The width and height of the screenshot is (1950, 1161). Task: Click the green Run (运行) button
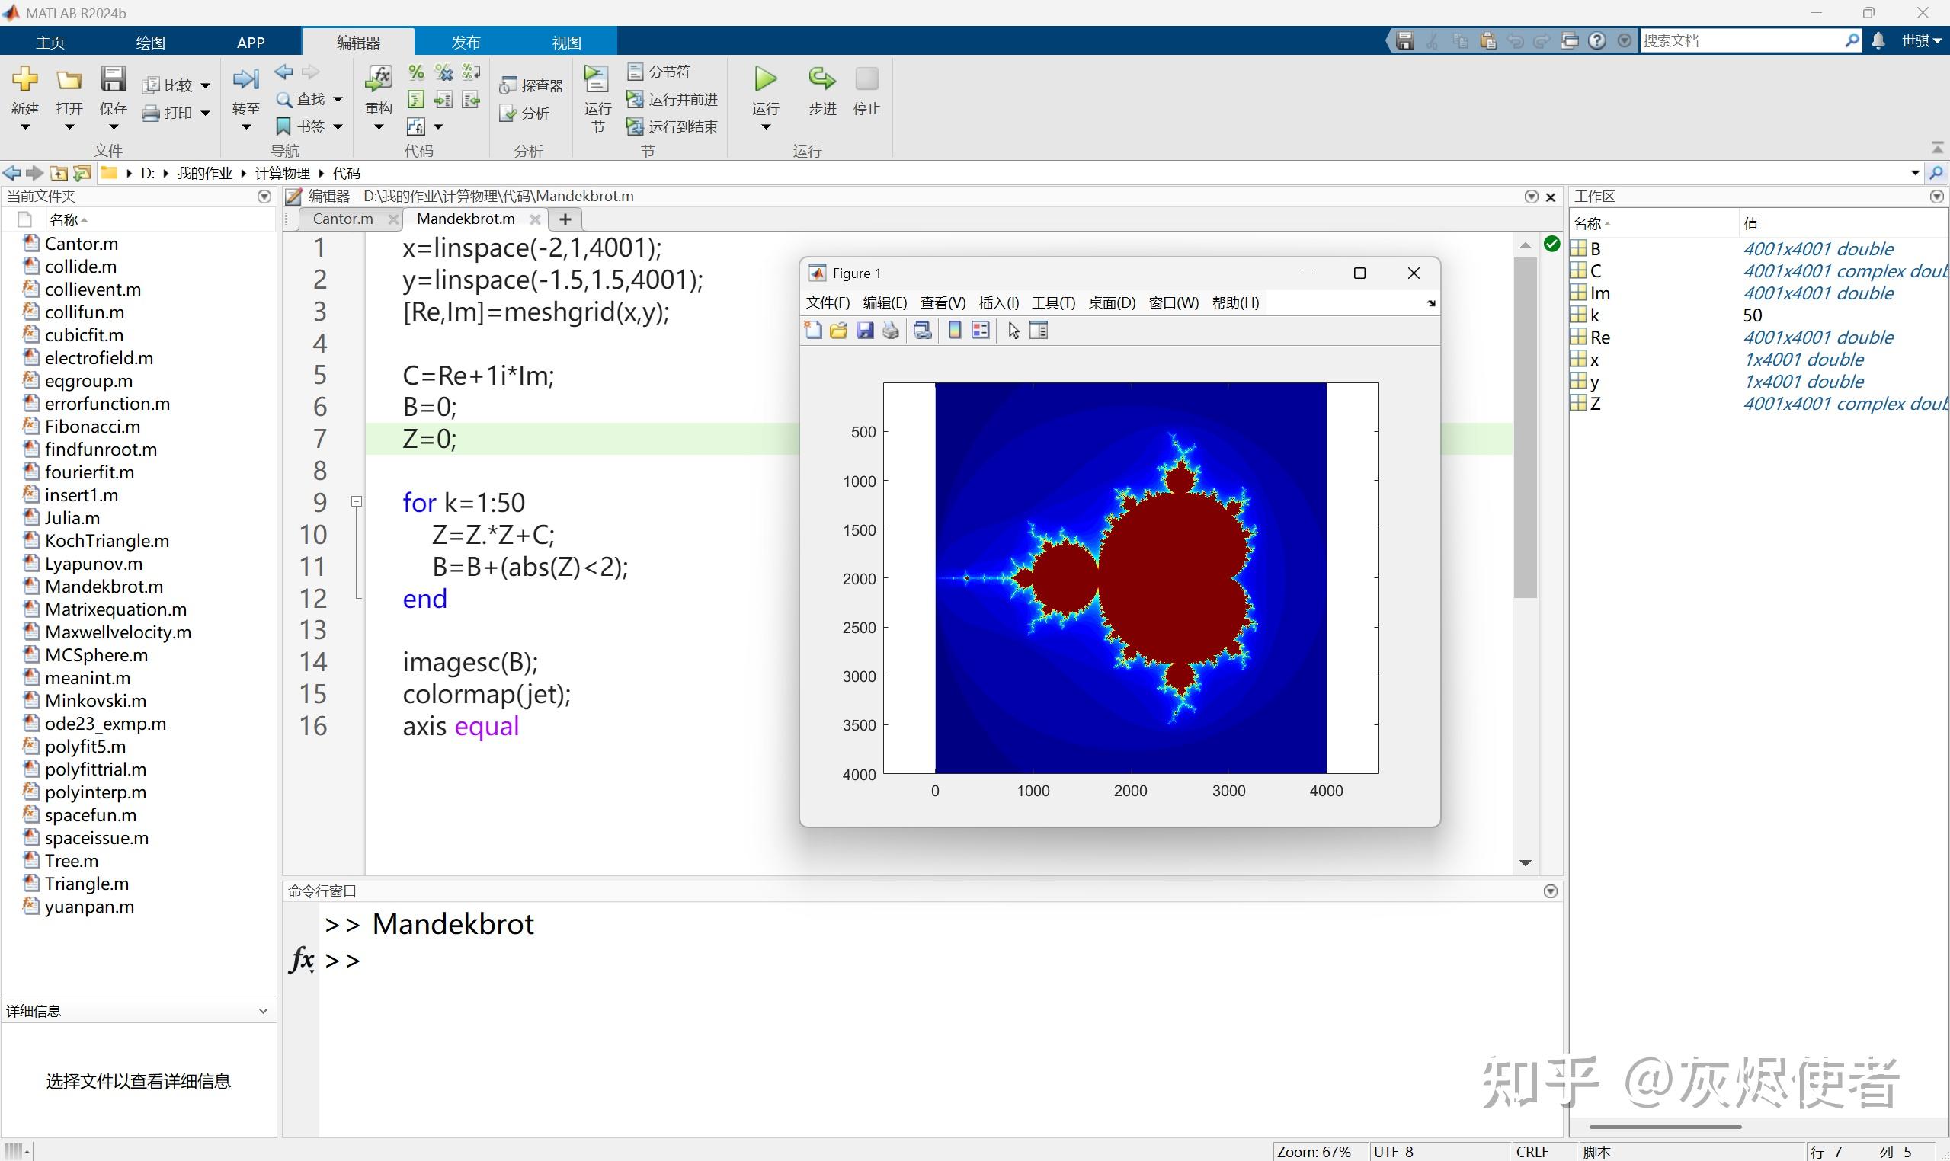(764, 80)
